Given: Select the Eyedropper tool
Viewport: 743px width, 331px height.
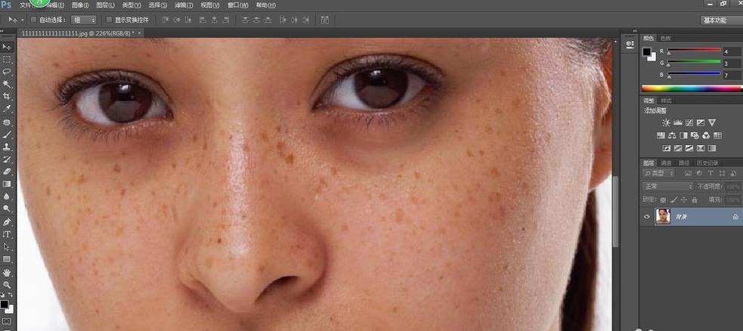Looking at the screenshot, I should 7,109.
